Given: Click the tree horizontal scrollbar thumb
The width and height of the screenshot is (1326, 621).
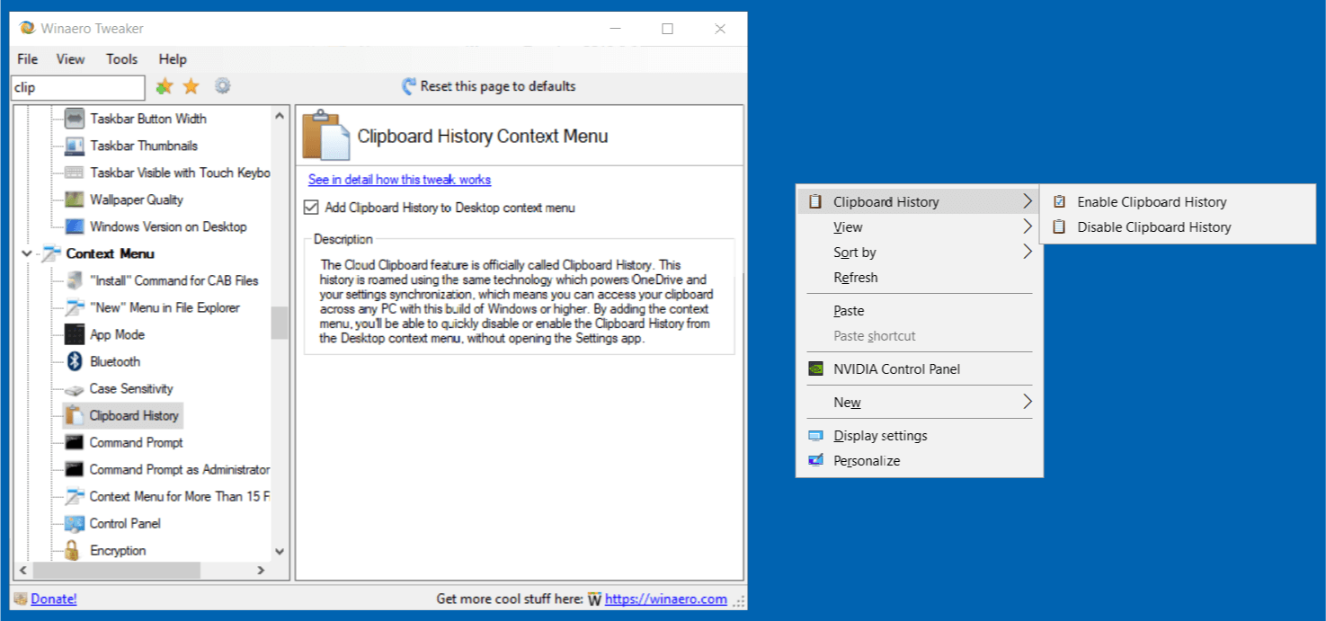Looking at the screenshot, I should point(115,570).
